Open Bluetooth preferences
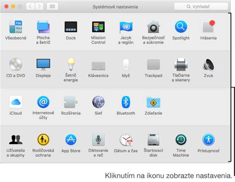Image resolution: width=235 pixels, height=182 pixels. coord(126,102)
